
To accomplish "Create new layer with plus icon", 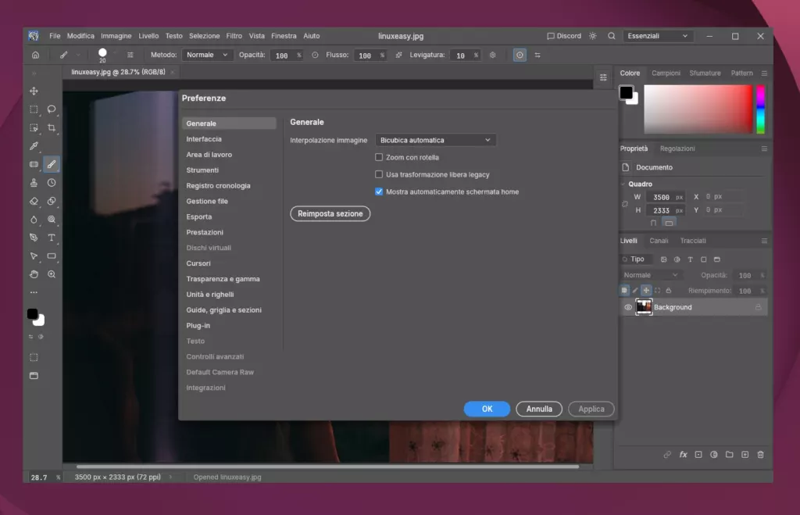I will pyautogui.click(x=745, y=454).
